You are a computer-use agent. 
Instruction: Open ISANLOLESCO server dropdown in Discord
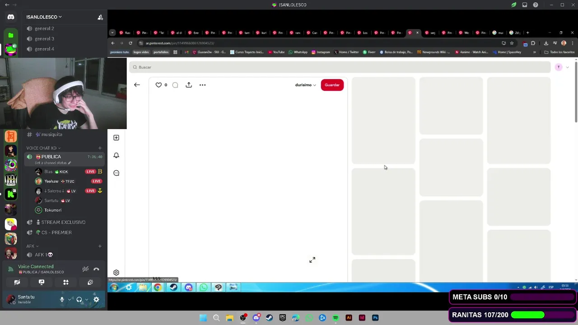[44, 17]
